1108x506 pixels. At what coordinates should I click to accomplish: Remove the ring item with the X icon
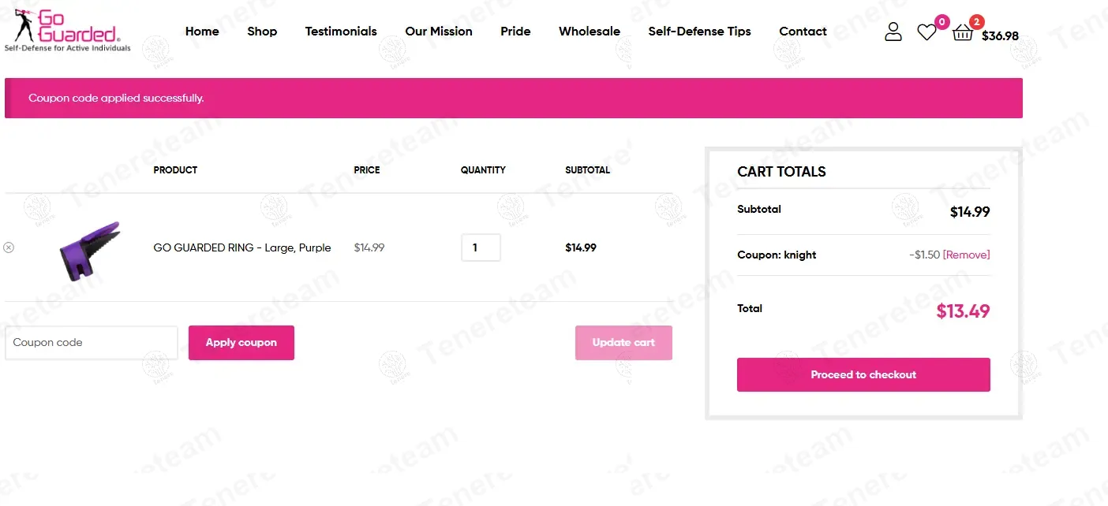point(9,247)
